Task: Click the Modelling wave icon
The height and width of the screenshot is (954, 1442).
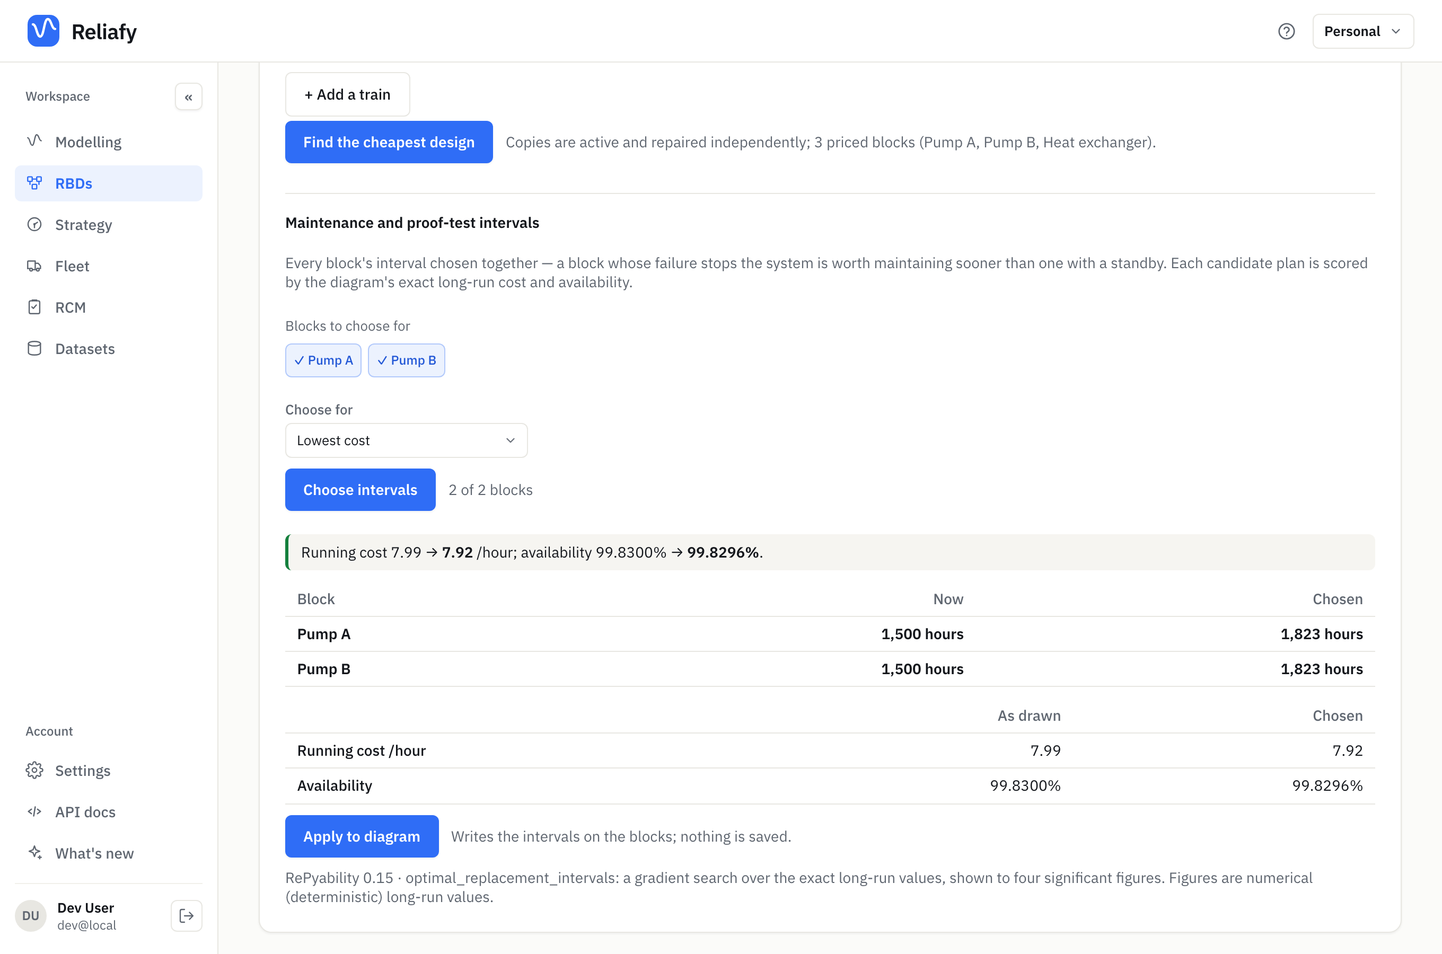Action: click(x=34, y=141)
